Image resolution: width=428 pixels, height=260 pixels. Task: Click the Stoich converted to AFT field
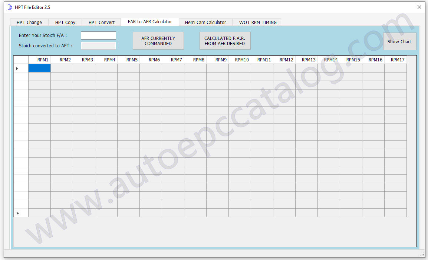98,46
